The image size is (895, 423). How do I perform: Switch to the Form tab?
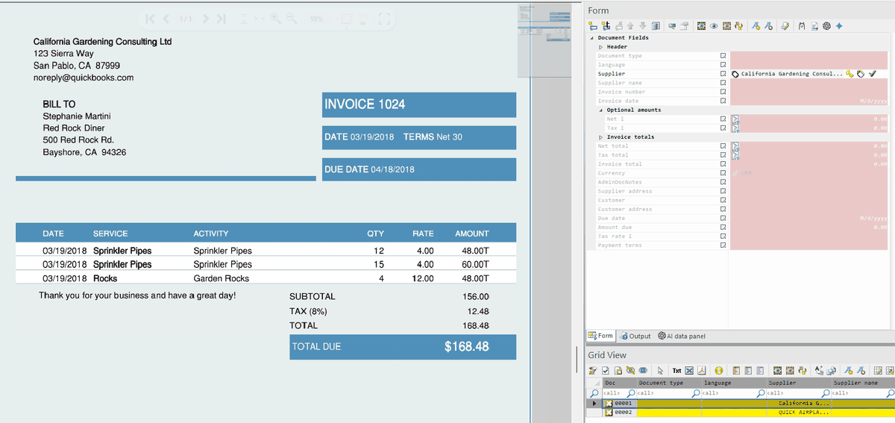(x=600, y=336)
